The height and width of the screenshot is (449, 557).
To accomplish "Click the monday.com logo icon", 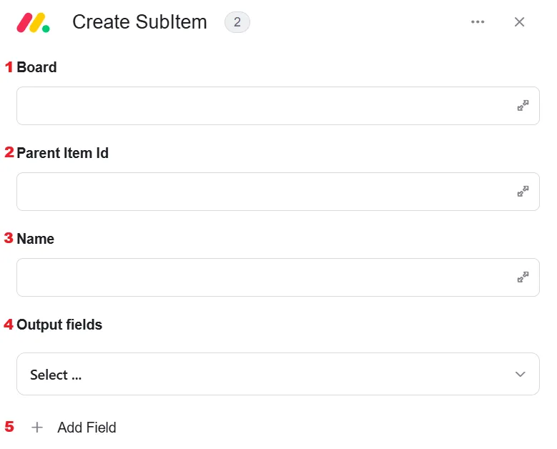I will click(33, 23).
